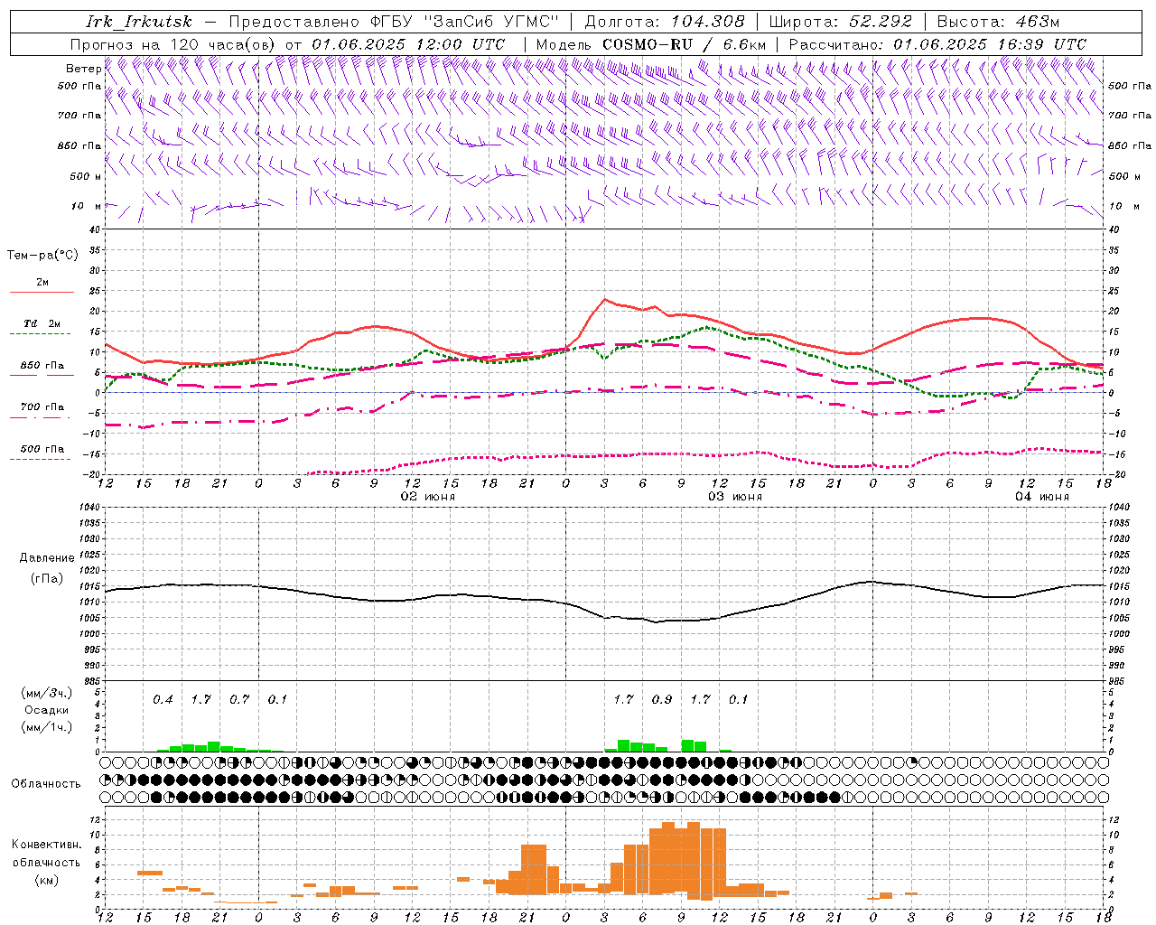Image resolution: width=1156 pixels, height=925 pixels.
Task: Click the '700 гПа' entry in temperature legend
Action: pyautogui.click(x=42, y=407)
